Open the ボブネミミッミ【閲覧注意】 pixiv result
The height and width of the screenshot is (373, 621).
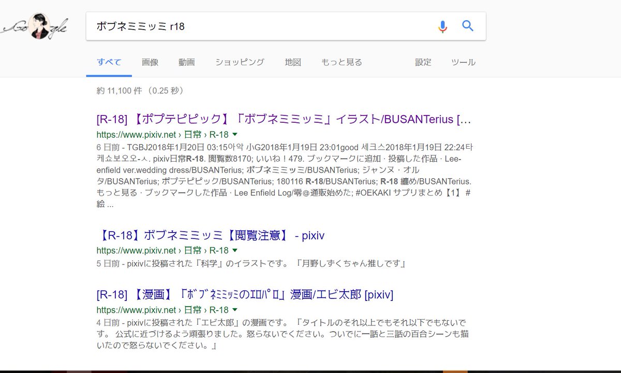tap(211, 236)
